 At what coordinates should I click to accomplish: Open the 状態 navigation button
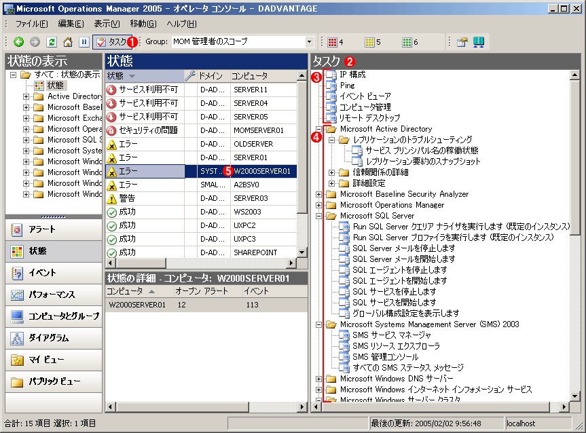[x=54, y=251]
